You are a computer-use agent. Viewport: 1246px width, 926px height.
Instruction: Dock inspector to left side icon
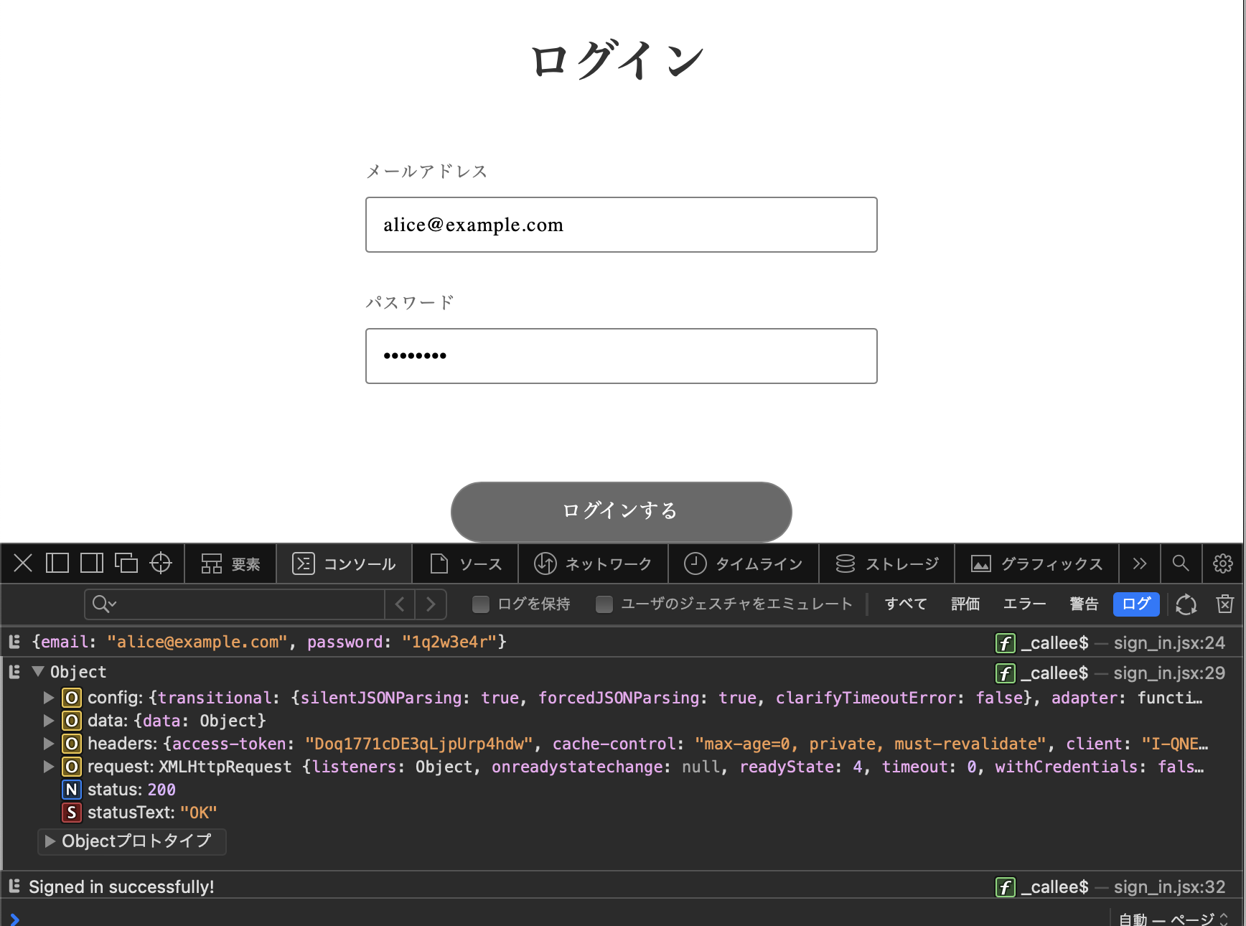[x=57, y=563]
